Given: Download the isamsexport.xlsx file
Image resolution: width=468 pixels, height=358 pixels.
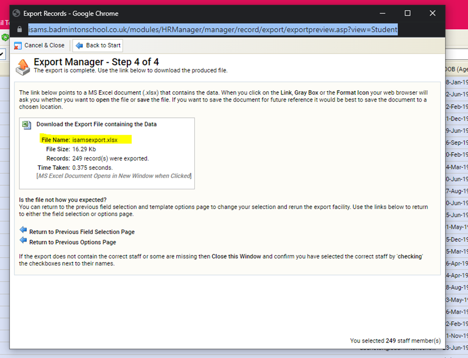Looking at the screenshot, I should click(95, 140).
